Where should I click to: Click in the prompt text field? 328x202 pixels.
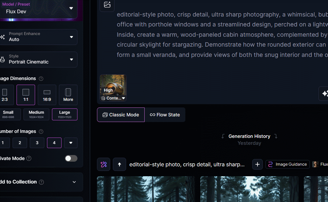pos(222,35)
